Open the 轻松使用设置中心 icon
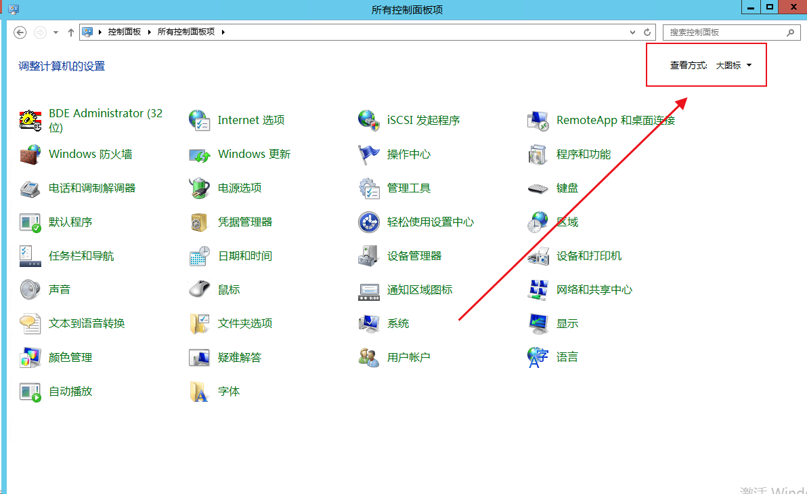Image resolution: width=807 pixels, height=494 pixels. pyautogui.click(x=368, y=222)
